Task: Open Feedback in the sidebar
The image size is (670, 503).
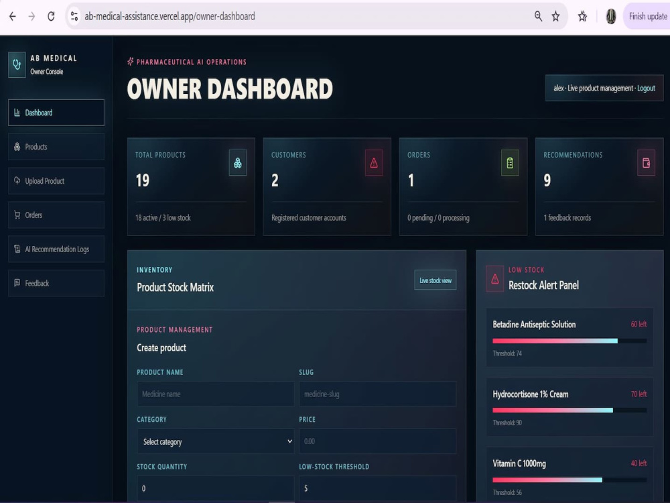Action: coord(56,283)
